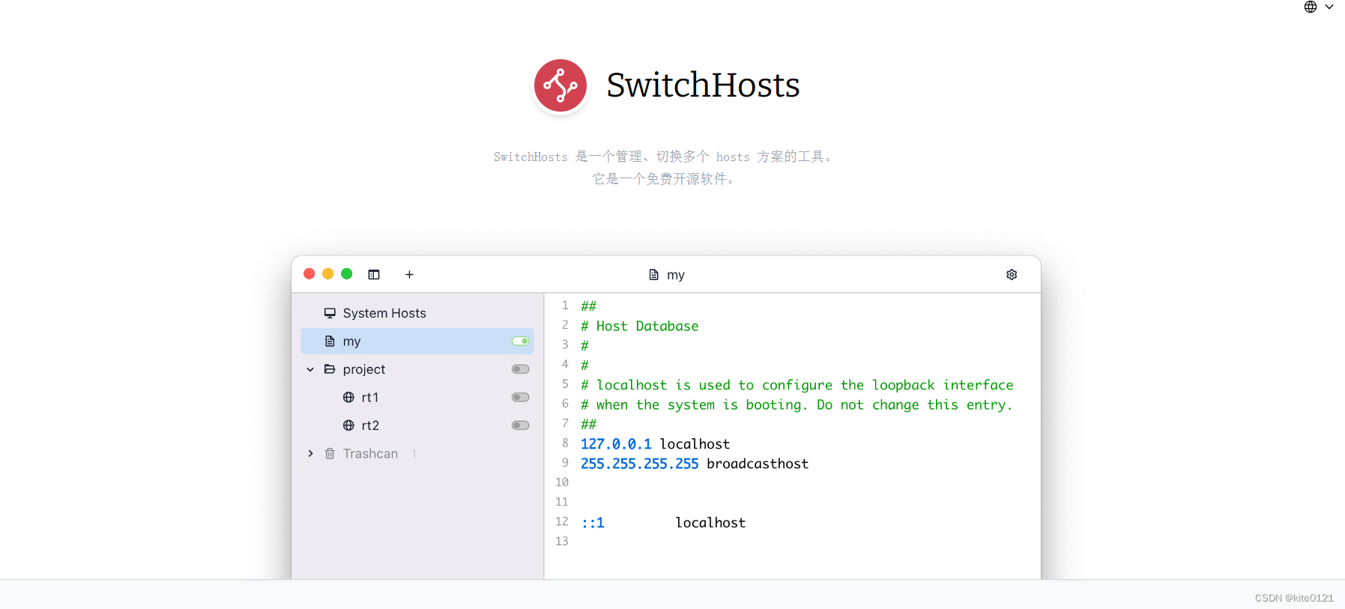1345x609 pixels.
Task: Select the rt2 remote hosts entry
Action: (417, 425)
